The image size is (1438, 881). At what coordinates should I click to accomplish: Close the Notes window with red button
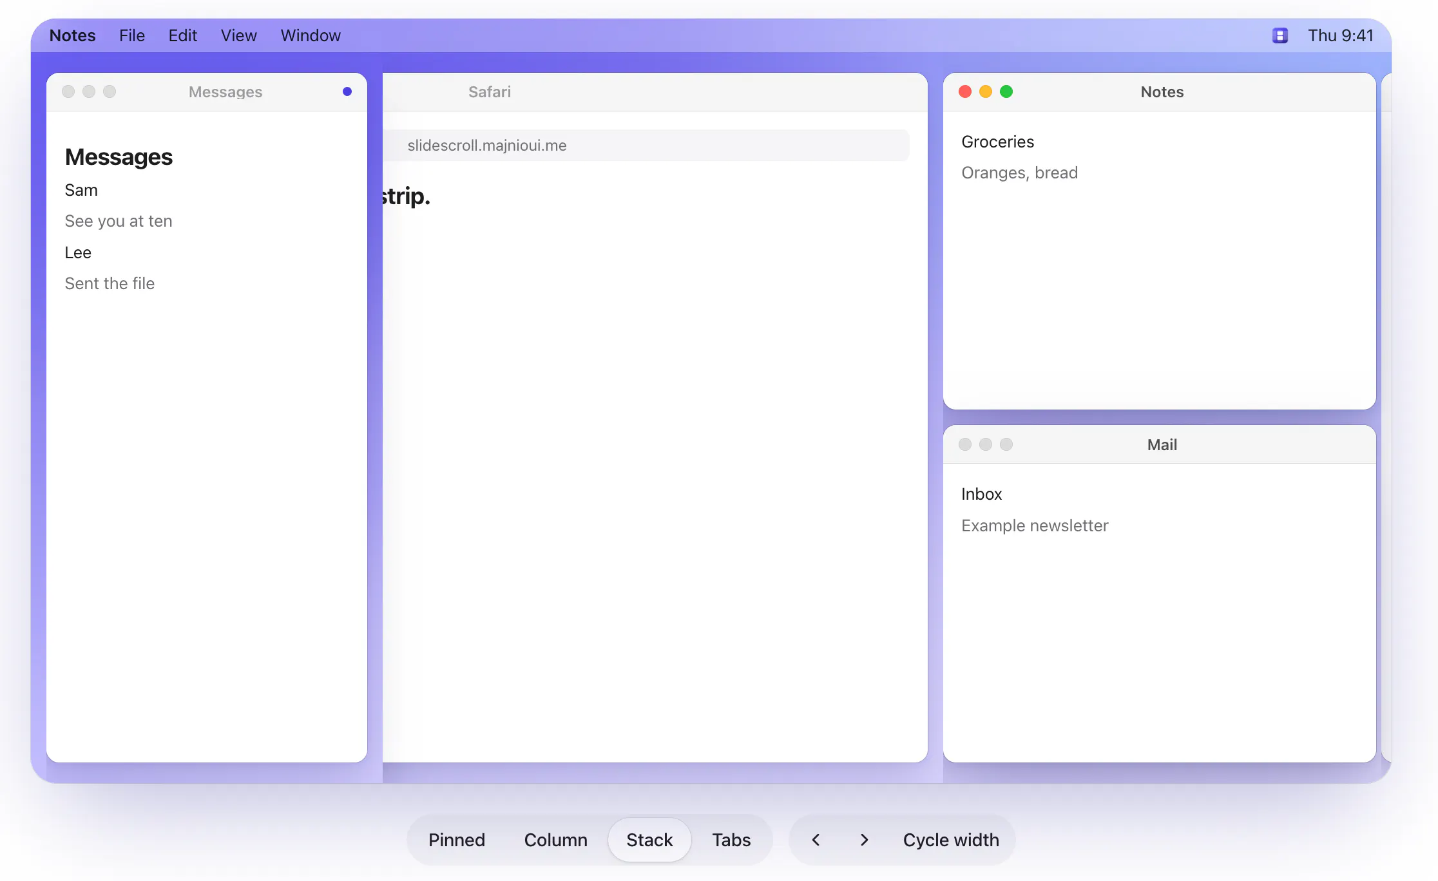click(x=965, y=91)
